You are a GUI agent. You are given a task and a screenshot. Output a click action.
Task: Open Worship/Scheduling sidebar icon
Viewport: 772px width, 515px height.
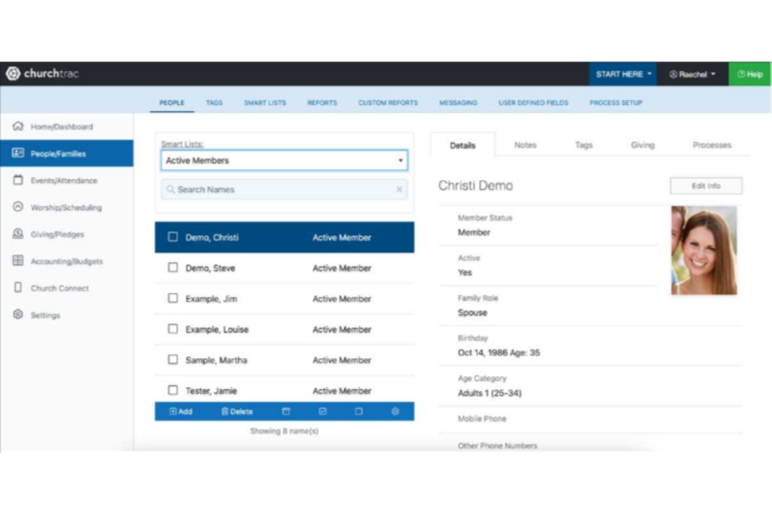(x=18, y=207)
